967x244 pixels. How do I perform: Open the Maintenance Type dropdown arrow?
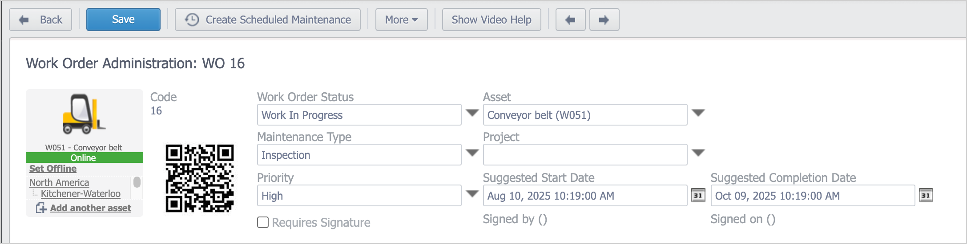click(x=472, y=153)
